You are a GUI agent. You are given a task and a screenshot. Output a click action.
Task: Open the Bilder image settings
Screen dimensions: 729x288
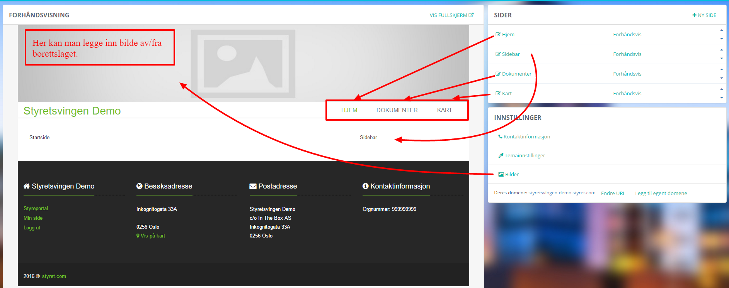pyautogui.click(x=511, y=174)
